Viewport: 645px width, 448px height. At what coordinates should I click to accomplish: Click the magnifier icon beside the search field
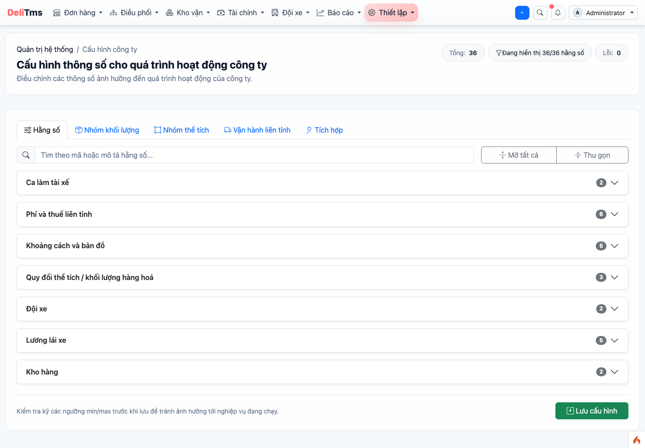click(26, 155)
